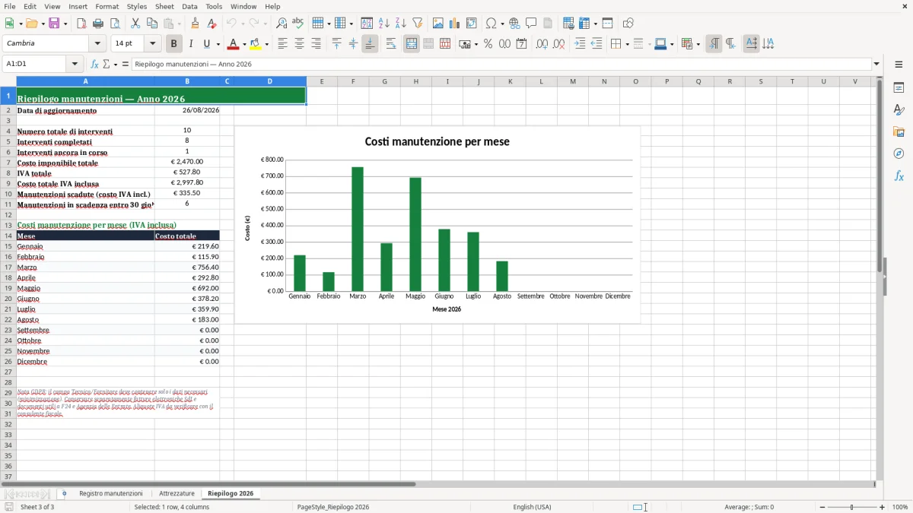Toggle Left-to-Right text direction

(714, 44)
